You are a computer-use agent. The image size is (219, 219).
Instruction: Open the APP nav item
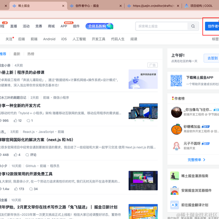64,26
